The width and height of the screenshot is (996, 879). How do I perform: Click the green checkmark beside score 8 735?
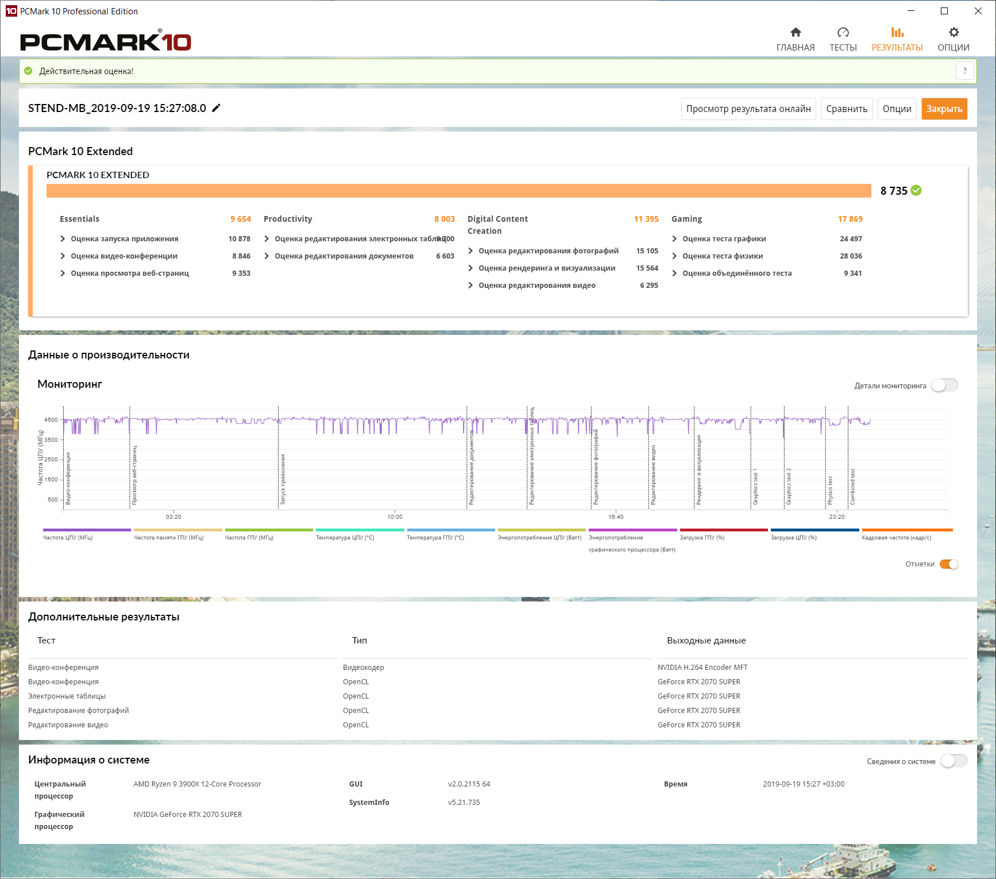click(916, 191)
